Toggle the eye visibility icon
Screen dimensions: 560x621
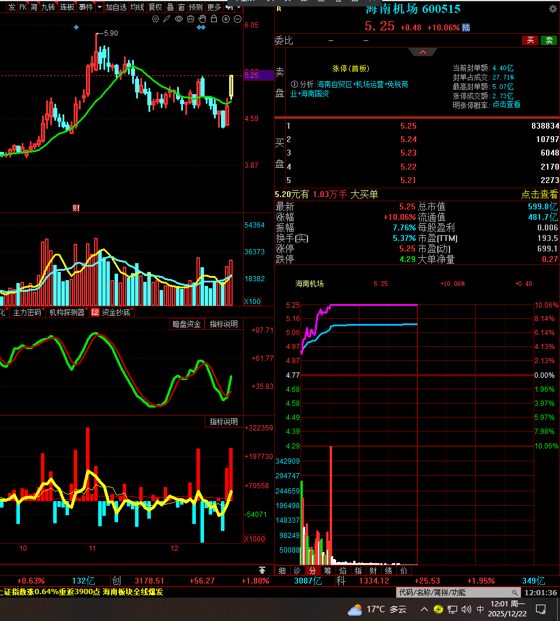[179, 19]
